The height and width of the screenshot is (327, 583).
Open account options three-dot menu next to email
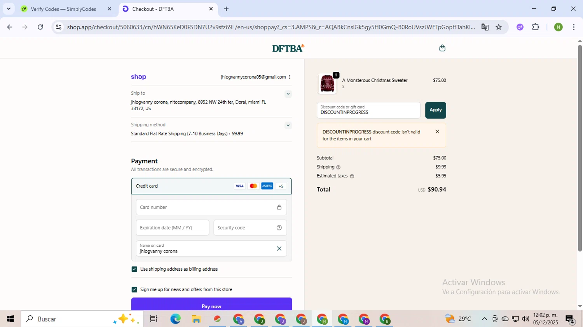[290, 77]
